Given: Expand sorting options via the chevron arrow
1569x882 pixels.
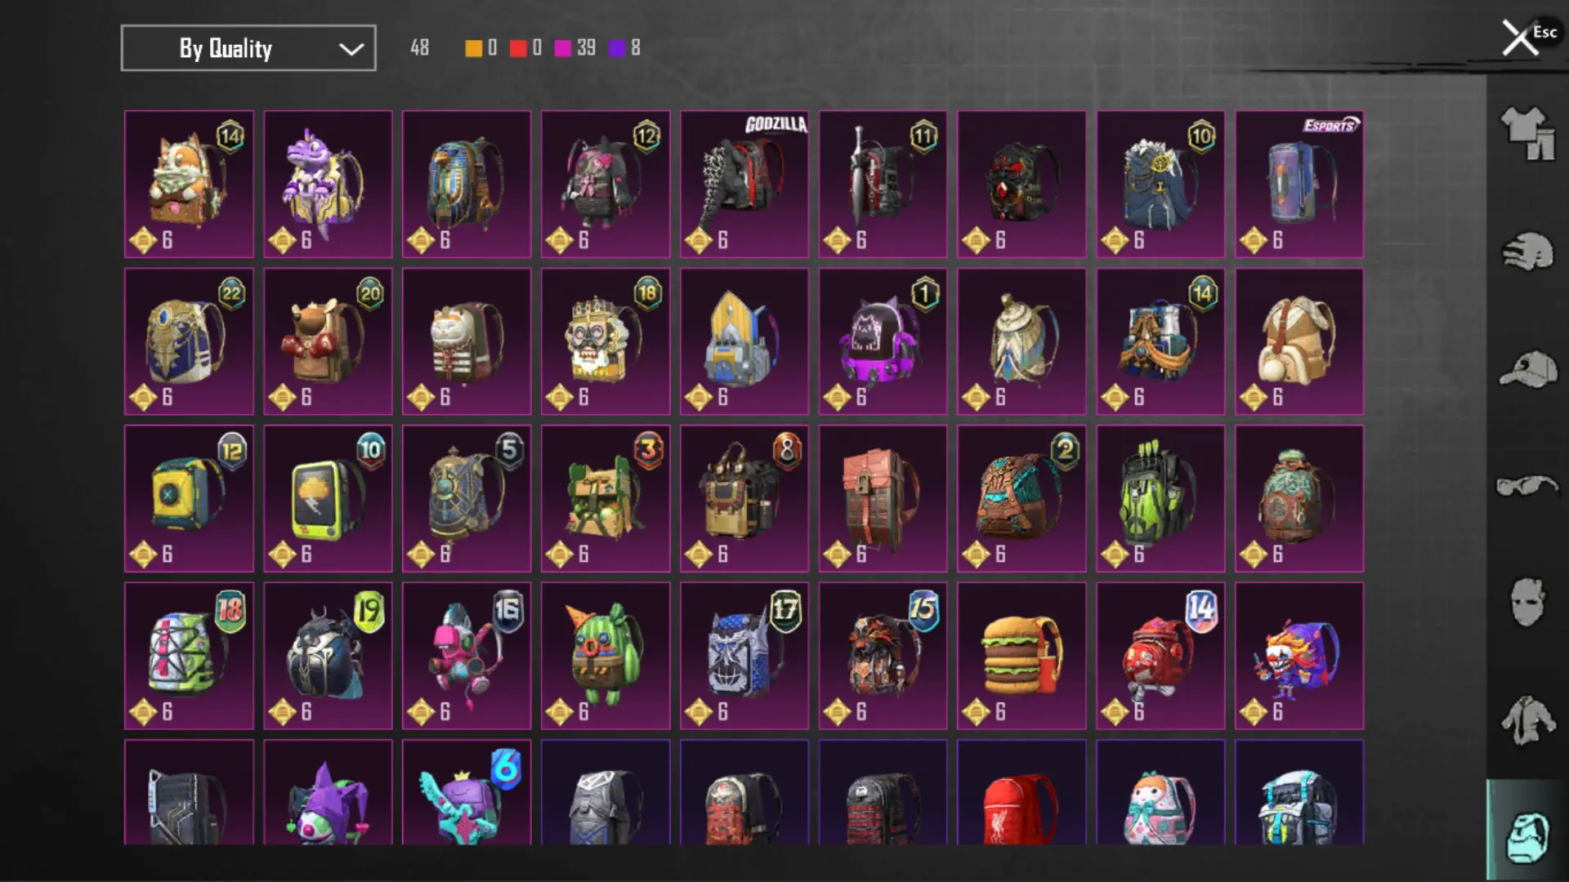Looking at the screenshot, I should (x=351, y=49).
